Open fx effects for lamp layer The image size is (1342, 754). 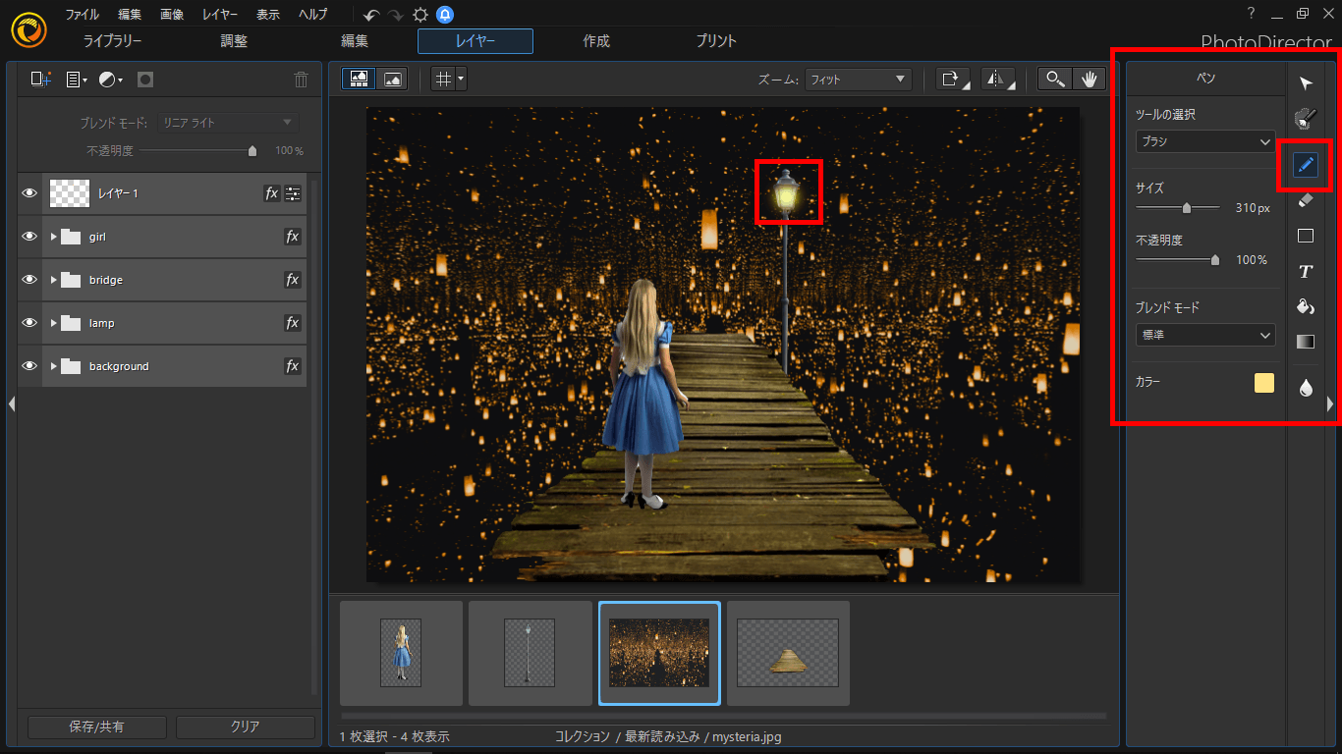pos(292,323)
